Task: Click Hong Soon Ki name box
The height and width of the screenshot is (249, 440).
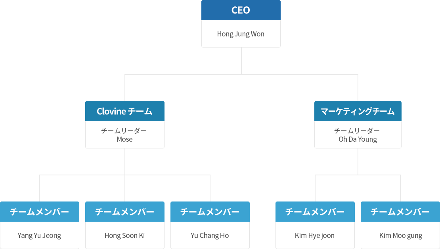Action: [x=125, y=235]
